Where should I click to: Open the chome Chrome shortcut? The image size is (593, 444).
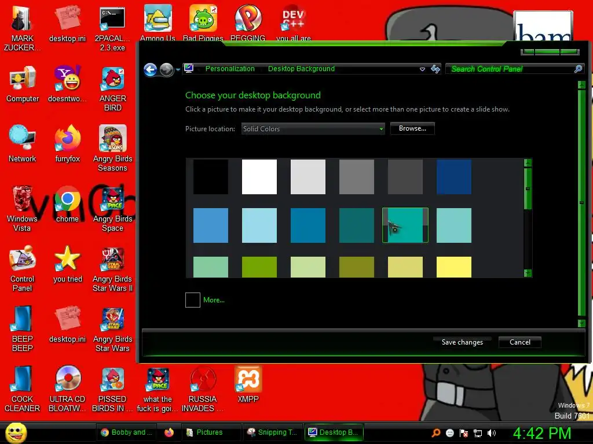click(x=67, y=204)
